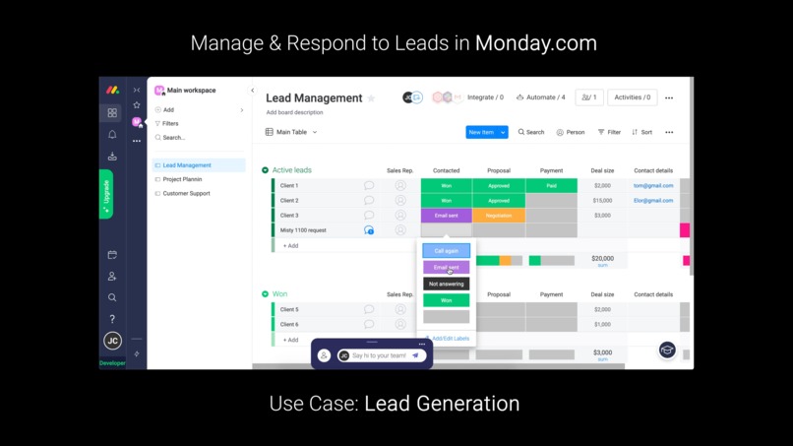Click Client 1 Paid payment cell
793x446 pixels.
pyautogui.click(x=551, y=186)
